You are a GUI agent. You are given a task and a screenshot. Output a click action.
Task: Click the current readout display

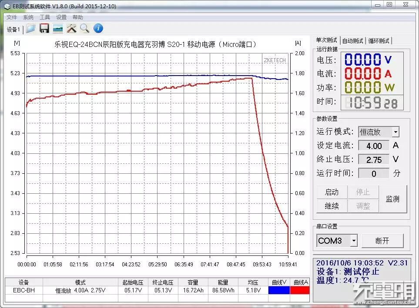[x=368, y=73]
